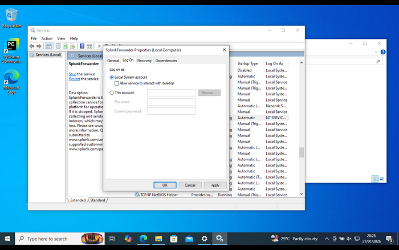Click the Back arrow in Services toolbar
This screenshot has width=399, height=250.
[x=32, y=46]
